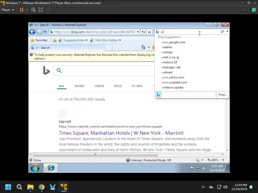Image resolution: width=258 pixels, height=193 pixels.
Task: Select suggestion 'www.youtube.com'
Action: pyautogui.click(x=192, y=82)
